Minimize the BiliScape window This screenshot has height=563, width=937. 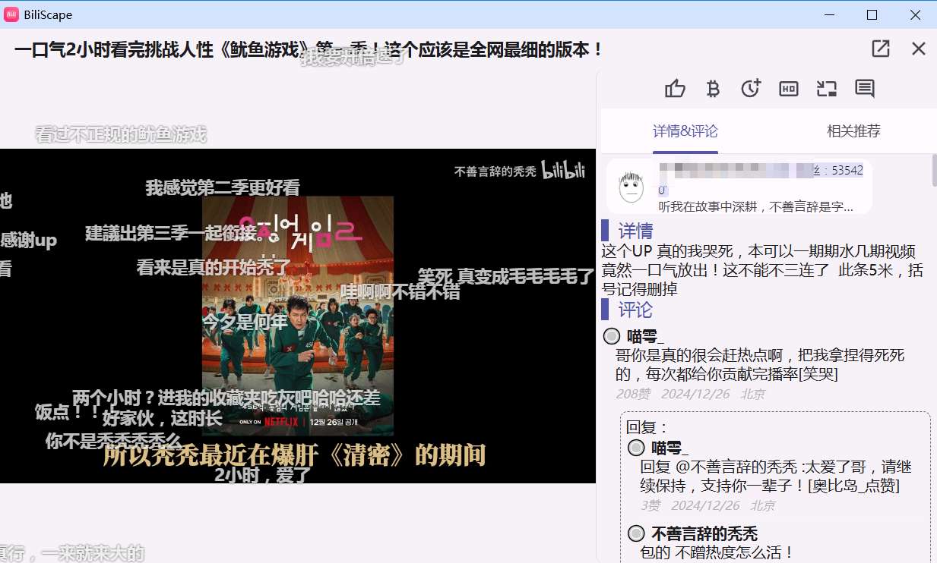point(831,15)
